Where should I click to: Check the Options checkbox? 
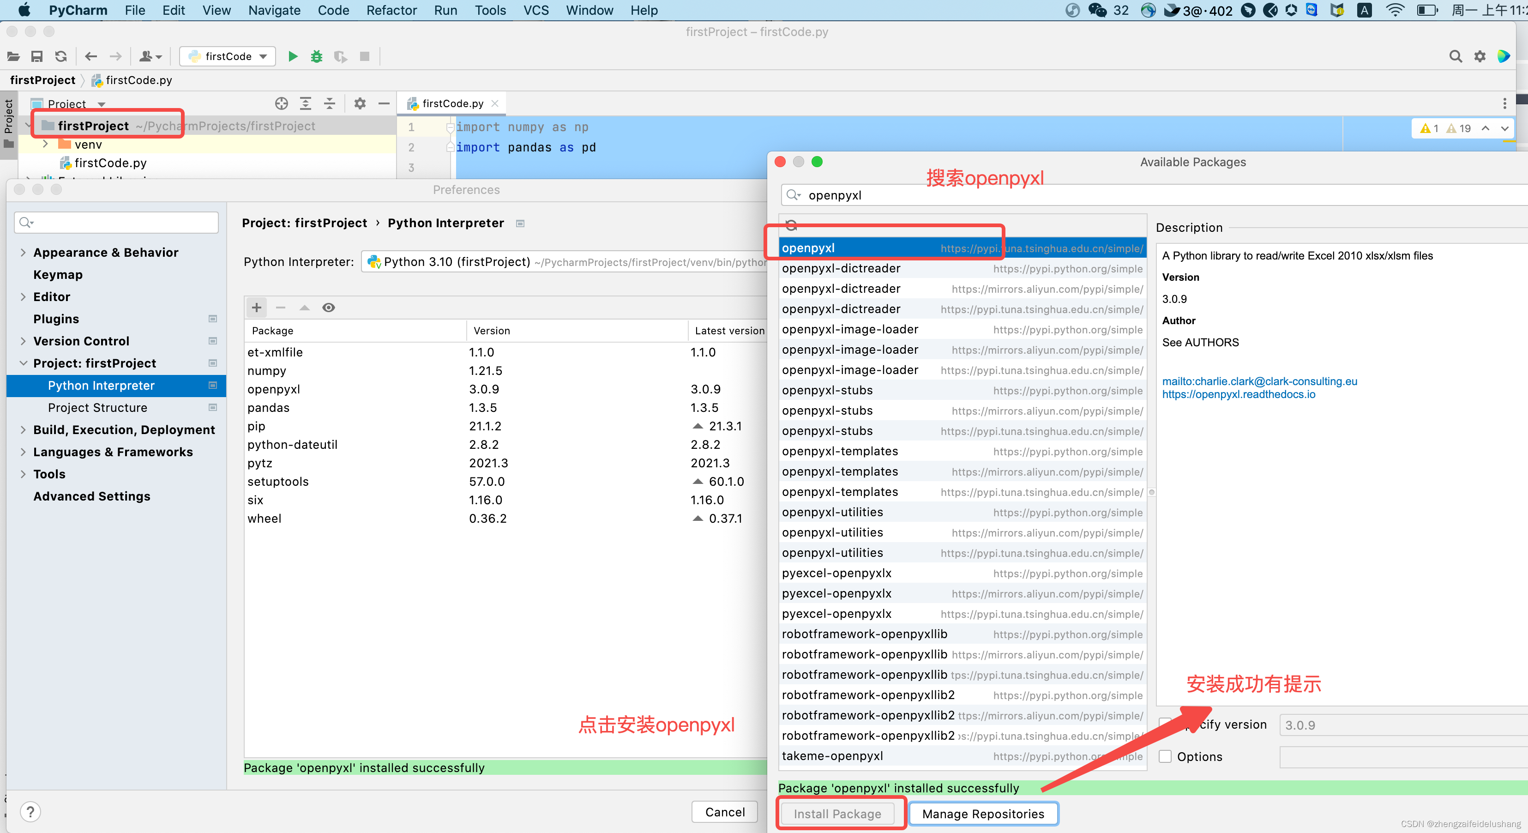(x=1165, y=756)
